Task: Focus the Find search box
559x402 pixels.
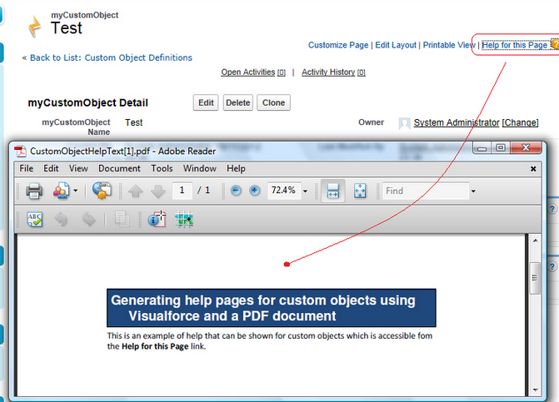Action: pyautogui.click(x=426, y=191)
